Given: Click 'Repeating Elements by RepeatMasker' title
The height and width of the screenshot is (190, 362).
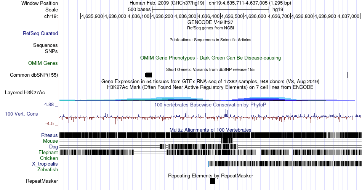Looking at the screenshot, I should tap(210, 176).
